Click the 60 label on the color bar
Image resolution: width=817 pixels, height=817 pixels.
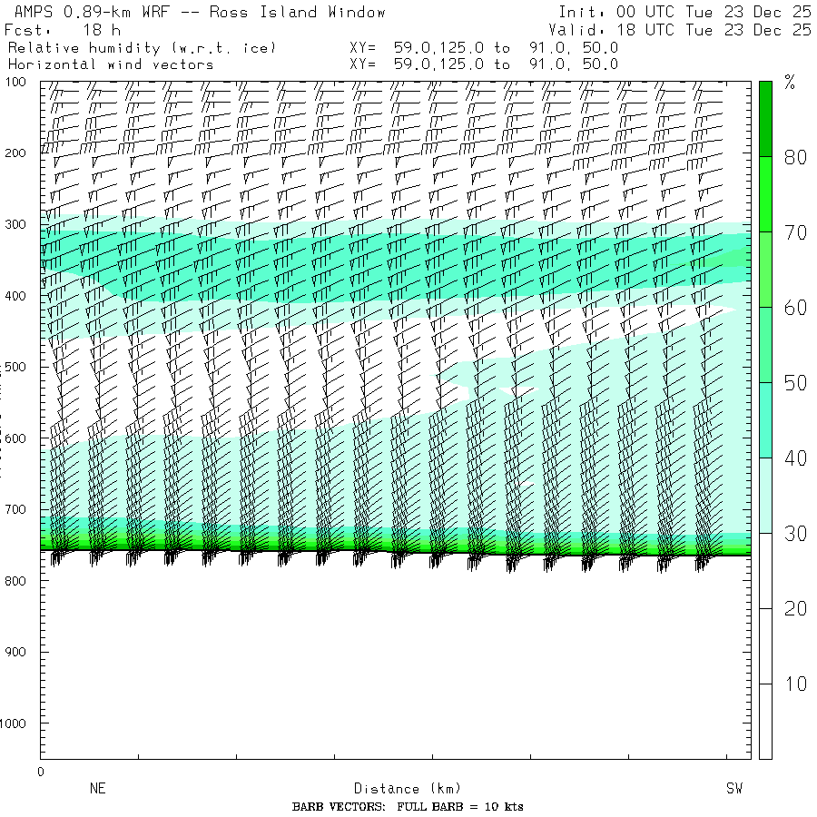(x=795, y=308)
